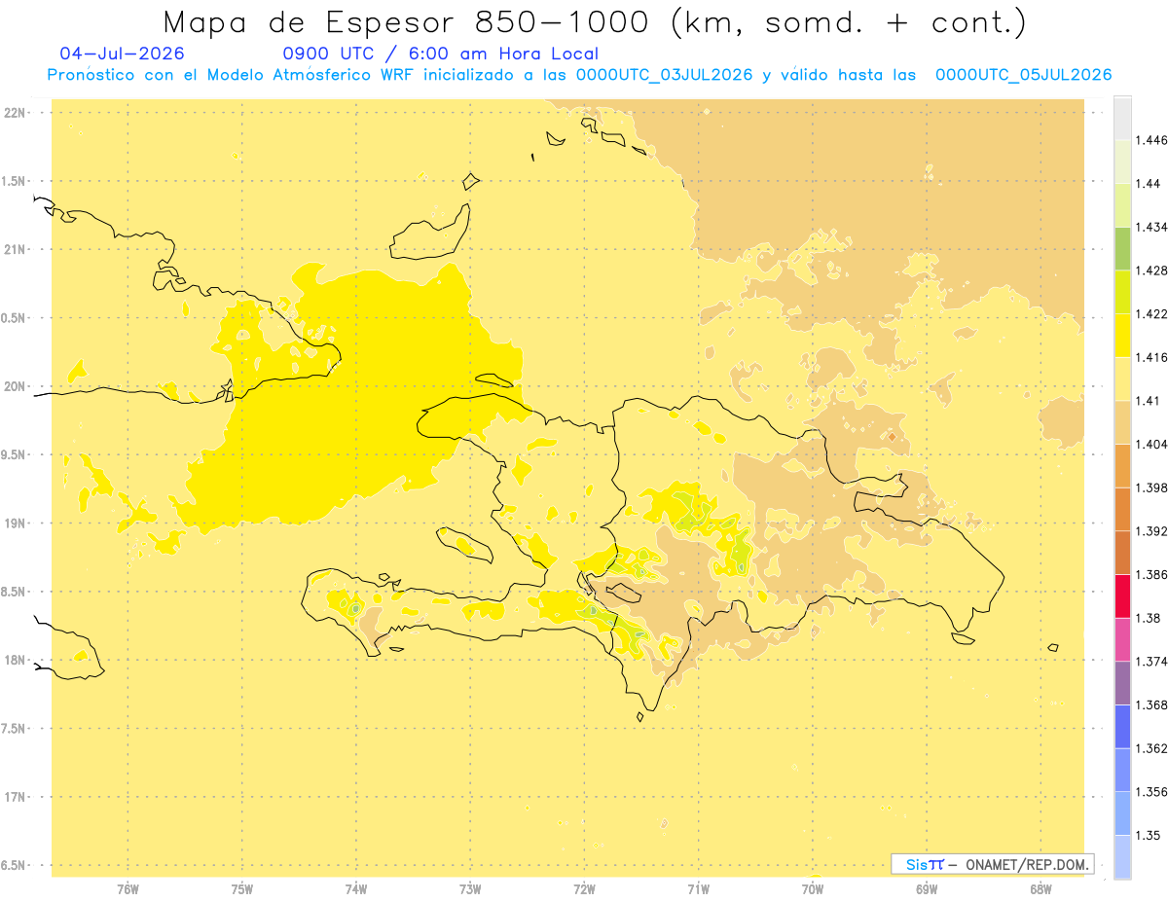The height and width of the screenshot is (902, 1168).
Task: Select the "1.44" legend value
Action: click(1149, 184)
